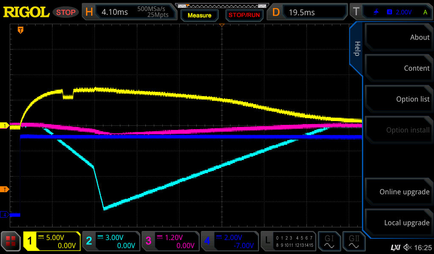Select Option list menu entry
Image resolution: width=434 pixels, height=254 pixels.
tap(398, 99)
